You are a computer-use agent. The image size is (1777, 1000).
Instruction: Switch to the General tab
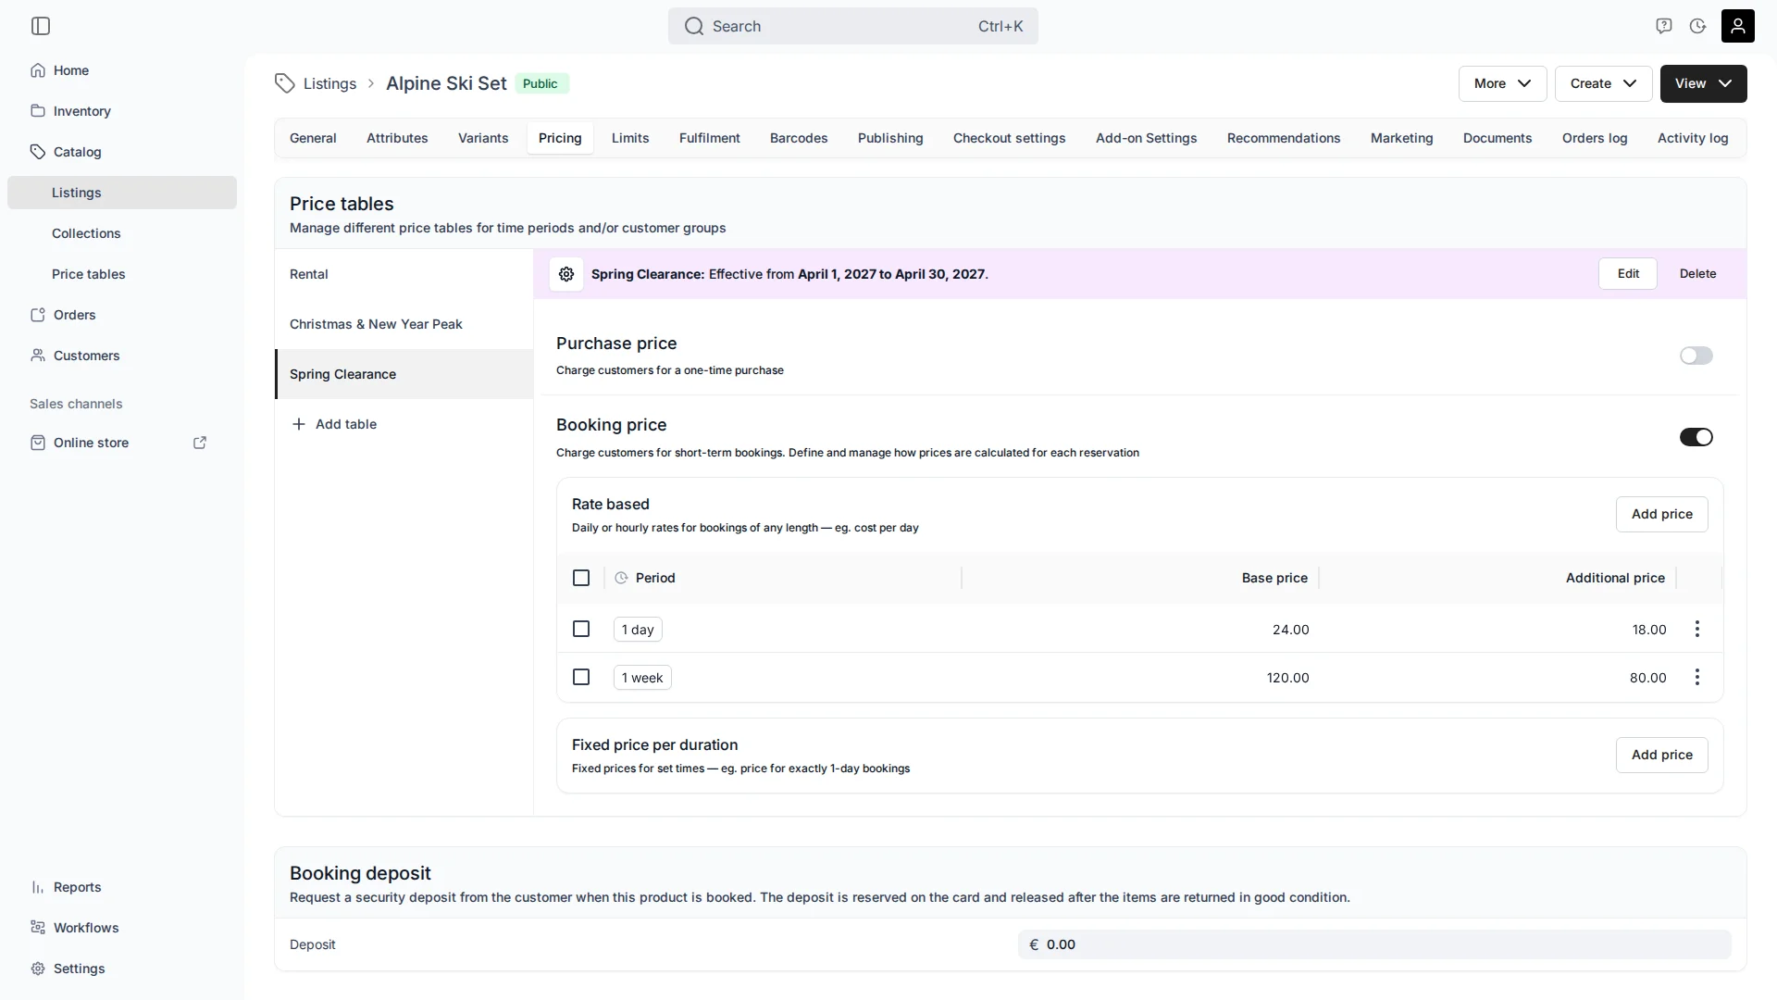313,138
